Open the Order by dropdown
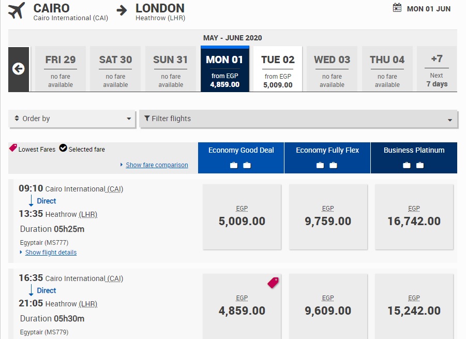The image size is (466, 339). pyautogui.click(x=72, y=119)
